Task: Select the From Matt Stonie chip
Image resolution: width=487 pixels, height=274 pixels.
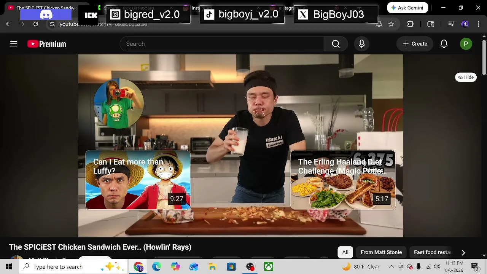Action: 381,252
